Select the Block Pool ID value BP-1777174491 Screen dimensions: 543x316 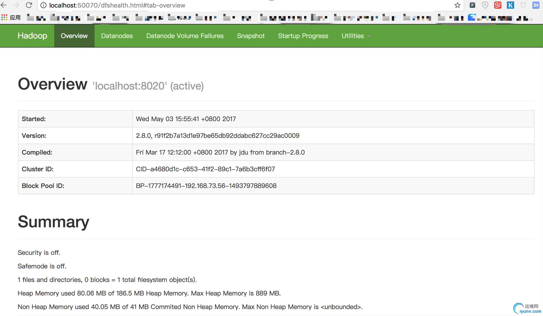206,186
